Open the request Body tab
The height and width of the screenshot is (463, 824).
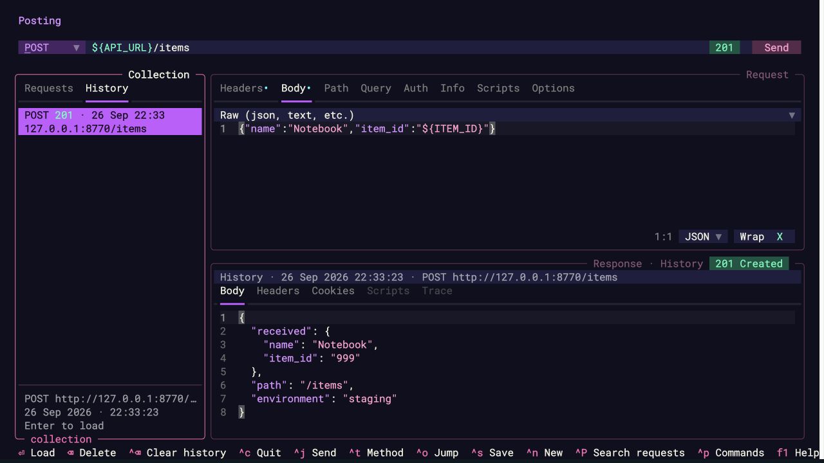pos(295,88)
